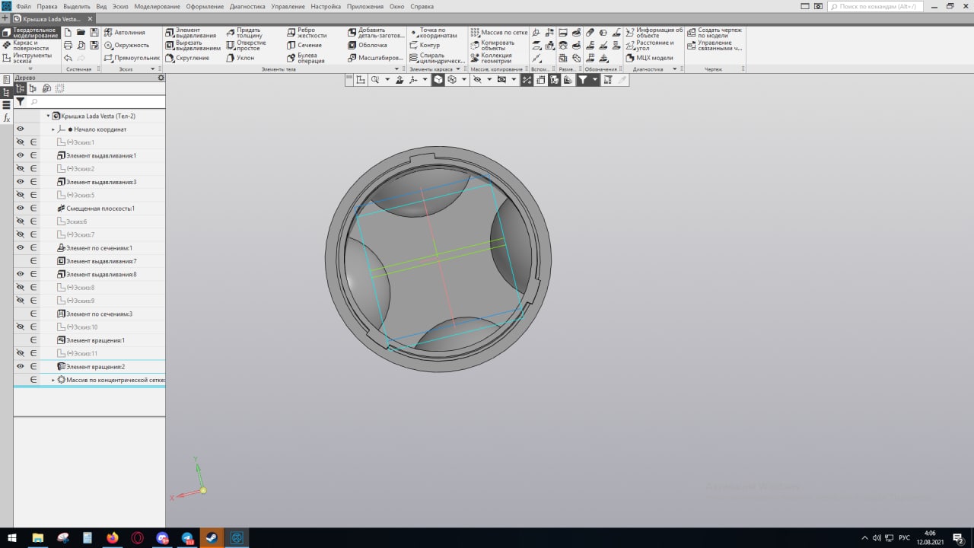The image size is (974, 548).
Task: Show hidden Эскиз:9 via eye icon
Action: point(21,301)
